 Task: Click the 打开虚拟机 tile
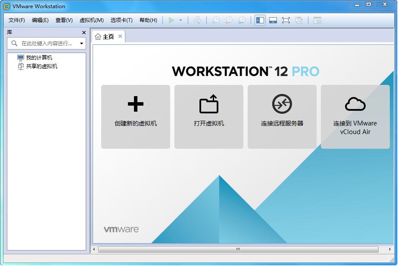pyautogui.click(x=209, y=117)
